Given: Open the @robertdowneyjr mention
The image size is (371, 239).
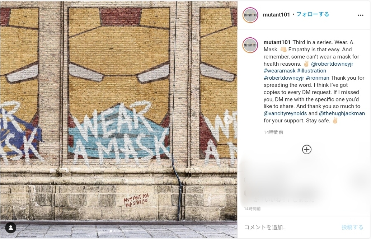Looking at the screenshot, I should (332, 64).
